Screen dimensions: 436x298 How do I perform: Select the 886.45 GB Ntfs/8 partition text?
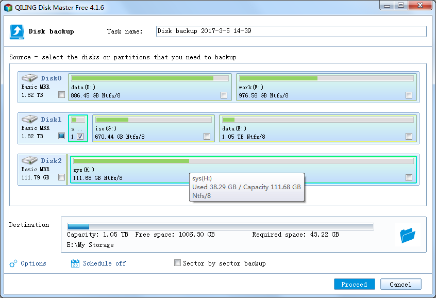click(x=95, y=95)
